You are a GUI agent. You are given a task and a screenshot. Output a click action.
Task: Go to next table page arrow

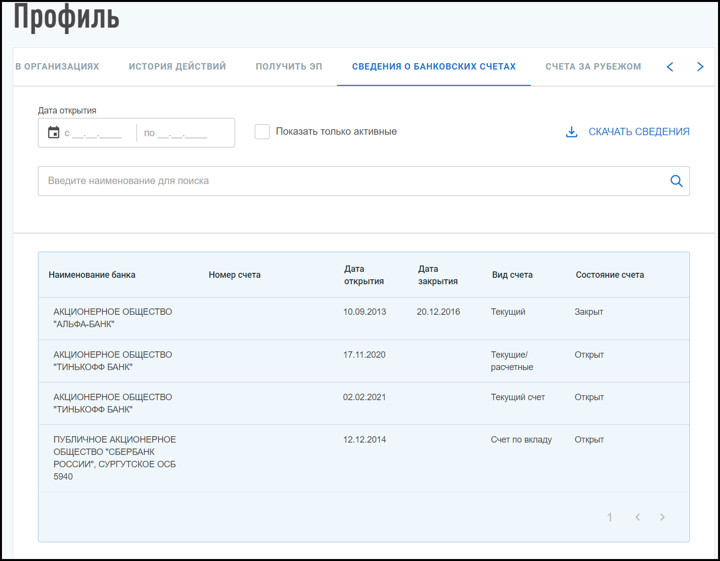point(662,517)
